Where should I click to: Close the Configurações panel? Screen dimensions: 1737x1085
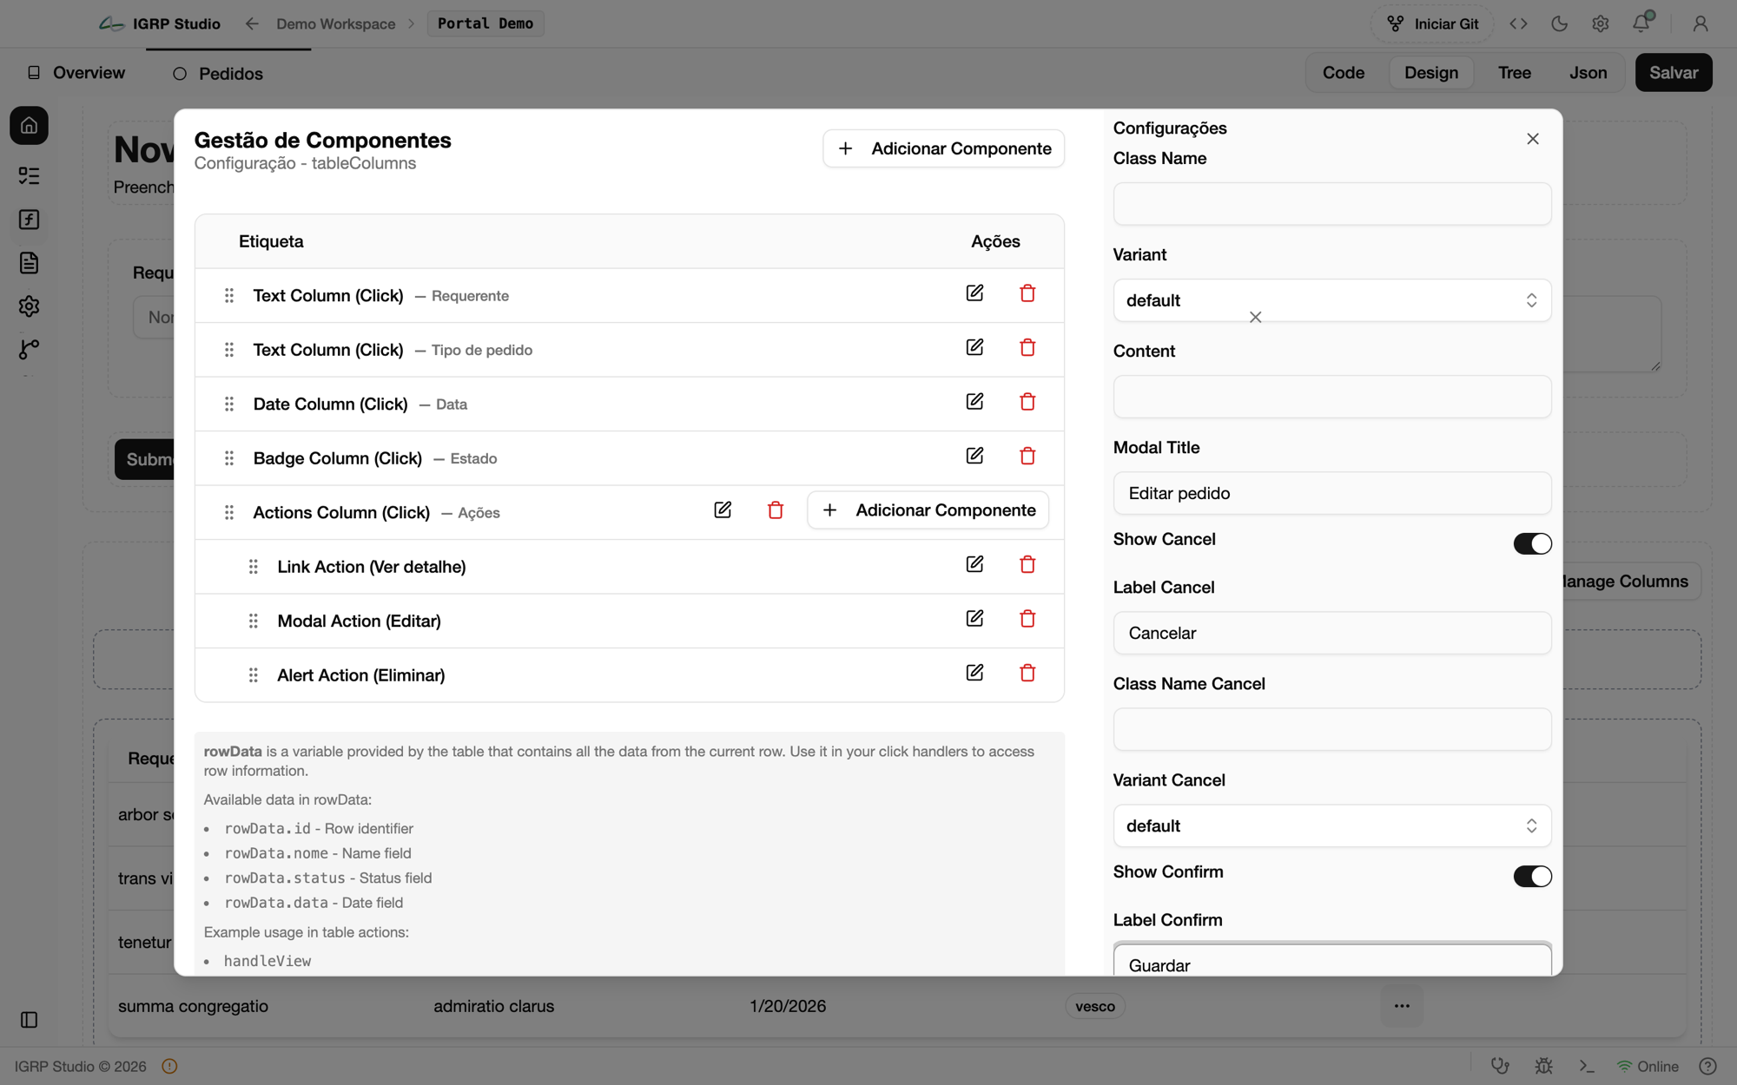pos(1532,139)
